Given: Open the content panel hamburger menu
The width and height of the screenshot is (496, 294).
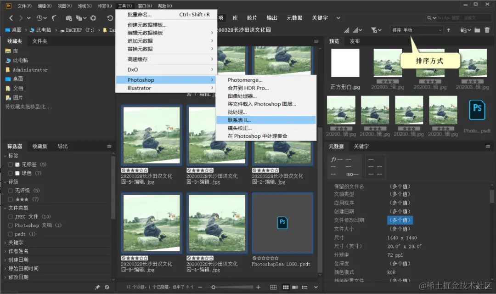Looking at the screenshot, I should click(x=316, y=41).
